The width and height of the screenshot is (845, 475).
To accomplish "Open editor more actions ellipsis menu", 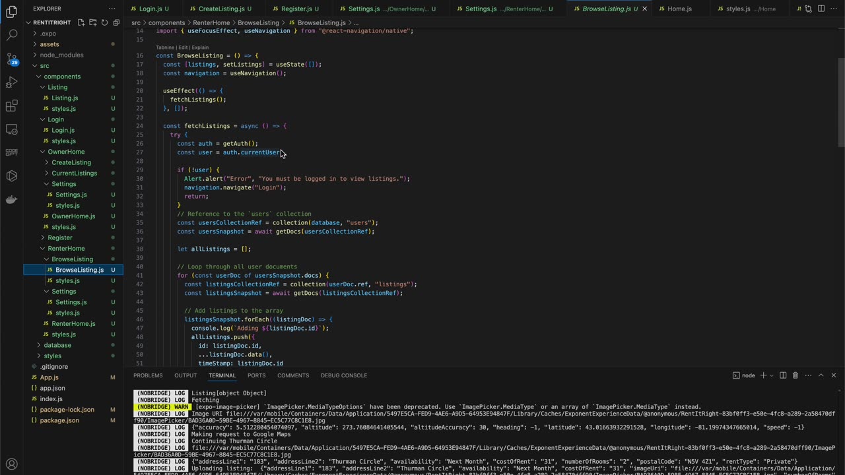I will tap(833, 9).
